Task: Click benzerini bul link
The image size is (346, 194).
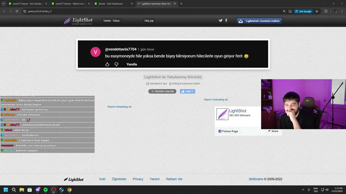Action: point(157,84)
